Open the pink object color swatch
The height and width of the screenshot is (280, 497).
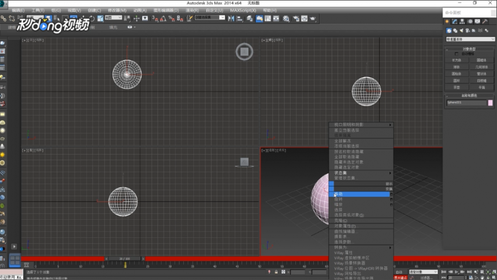[x=490, y=102]
